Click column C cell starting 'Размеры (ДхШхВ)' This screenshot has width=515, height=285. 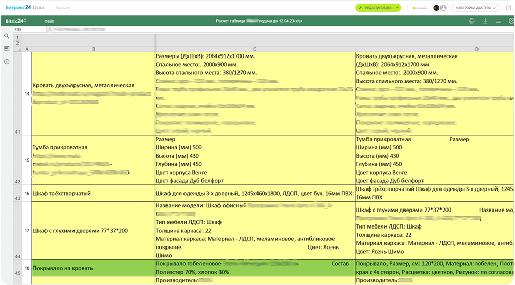coord(255,93)
